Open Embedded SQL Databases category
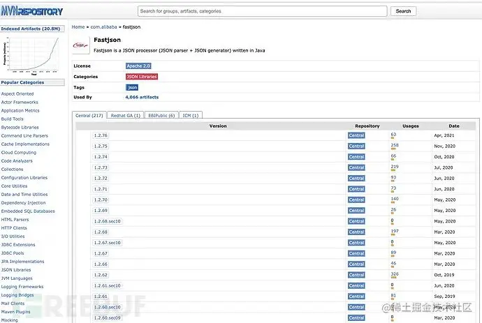This screenshot has height=323, width=482. pyautogui.click(x=28, y=211)
